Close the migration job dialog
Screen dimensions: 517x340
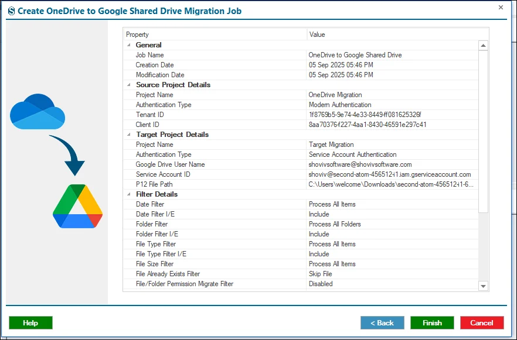point(501,7)
